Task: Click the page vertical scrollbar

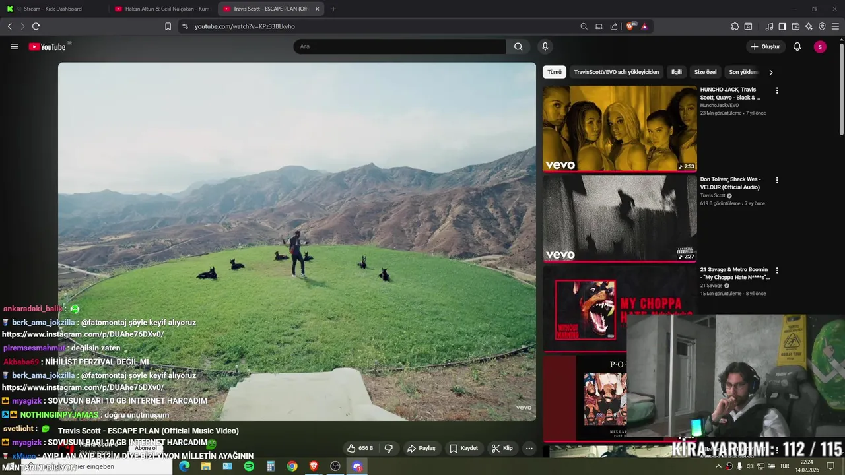Action: tap(841, 89)
